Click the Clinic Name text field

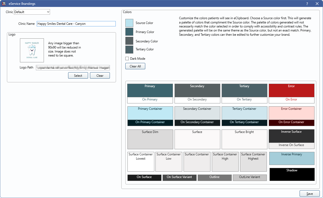pyautogui.click(x=76, y=24)
